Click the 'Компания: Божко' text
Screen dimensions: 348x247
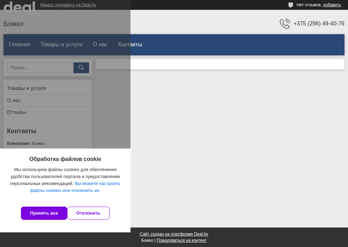(x=26, y=144)
